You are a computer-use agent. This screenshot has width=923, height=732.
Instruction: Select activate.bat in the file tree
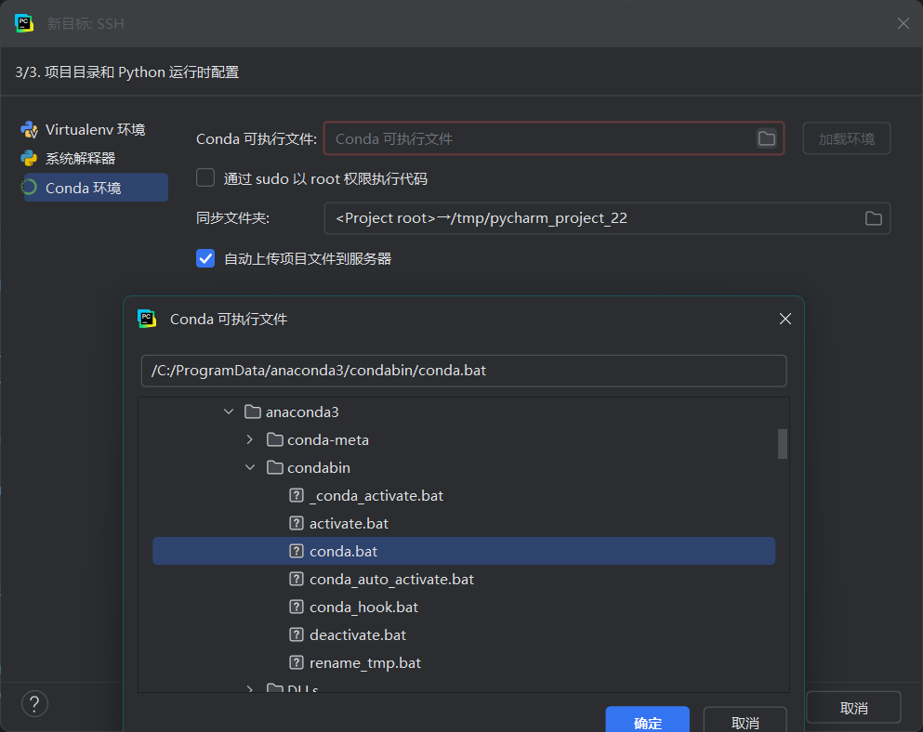click(x=464, y=523)
